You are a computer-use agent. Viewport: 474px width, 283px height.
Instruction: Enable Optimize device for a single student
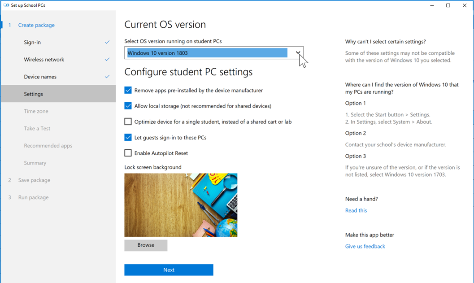coord(128,122)
